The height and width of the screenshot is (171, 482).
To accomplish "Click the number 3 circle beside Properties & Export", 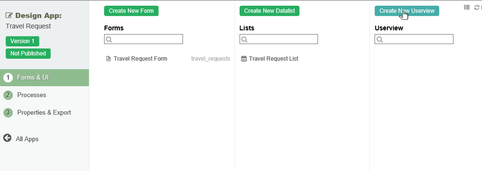I will pyautogui.click(x=8, y=112).
